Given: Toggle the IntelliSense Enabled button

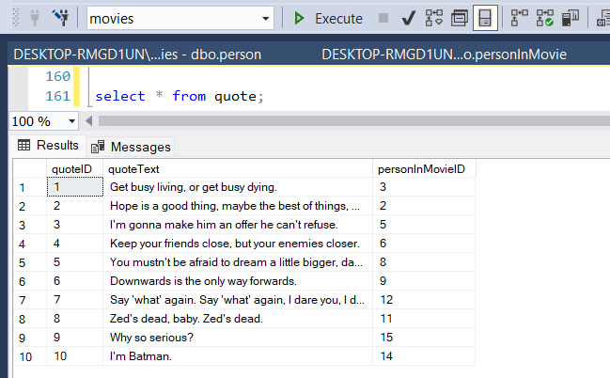Looking at the screenshot, I should point(485,18).
